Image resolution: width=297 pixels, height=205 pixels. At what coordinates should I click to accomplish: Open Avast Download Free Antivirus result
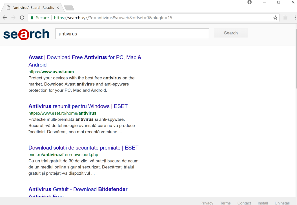[x=85, y=61]
